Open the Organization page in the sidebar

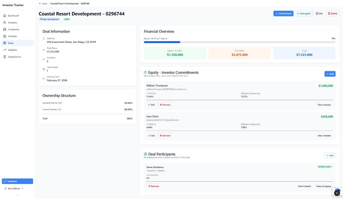[x=15, y=56]
